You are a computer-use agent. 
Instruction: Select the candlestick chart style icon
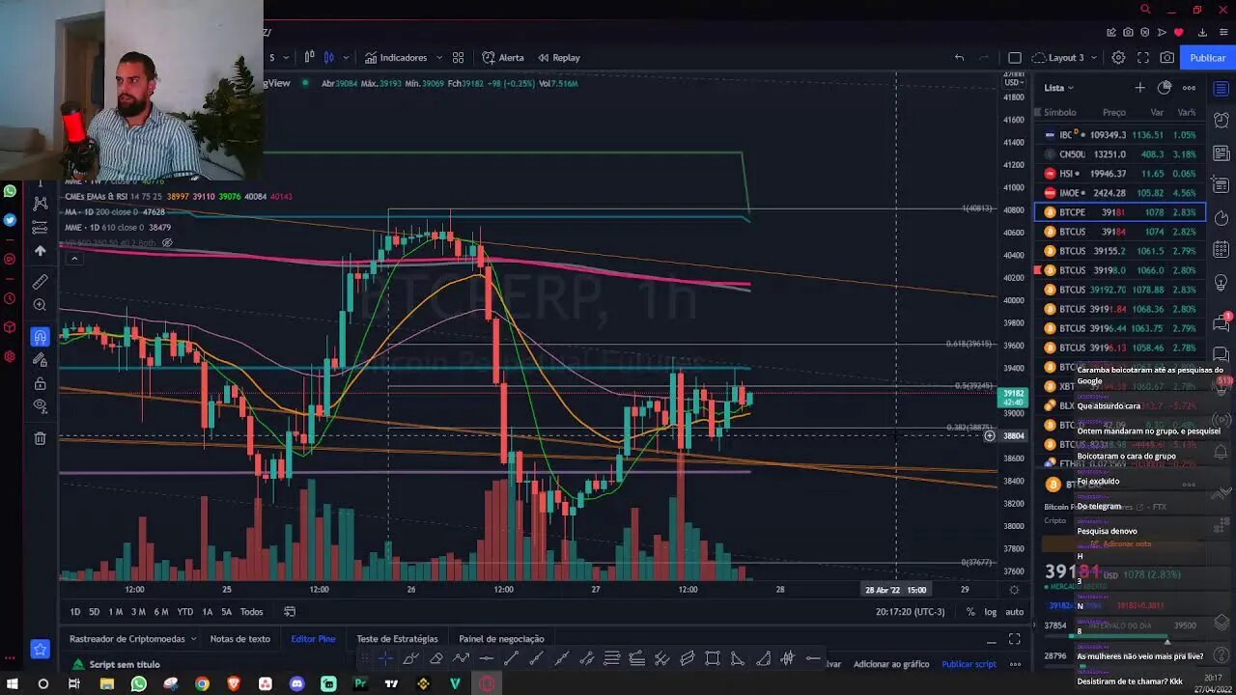coord(329,58)
